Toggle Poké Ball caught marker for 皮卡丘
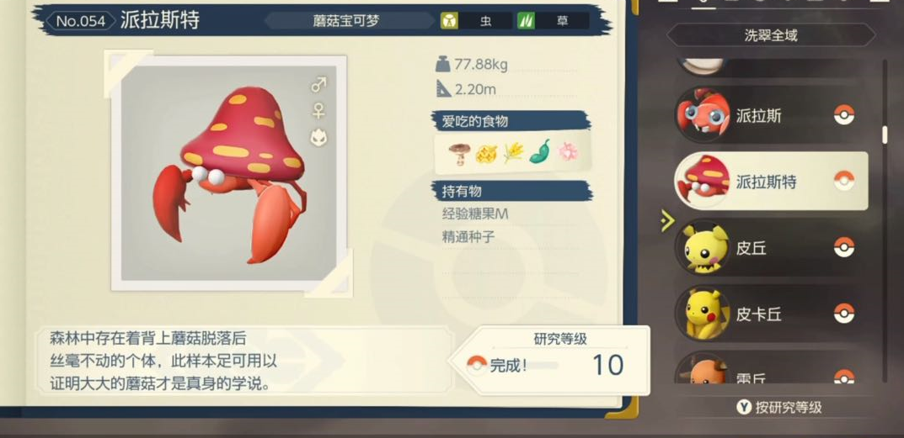Screen dimensions: 904x438 coord(844,314)
